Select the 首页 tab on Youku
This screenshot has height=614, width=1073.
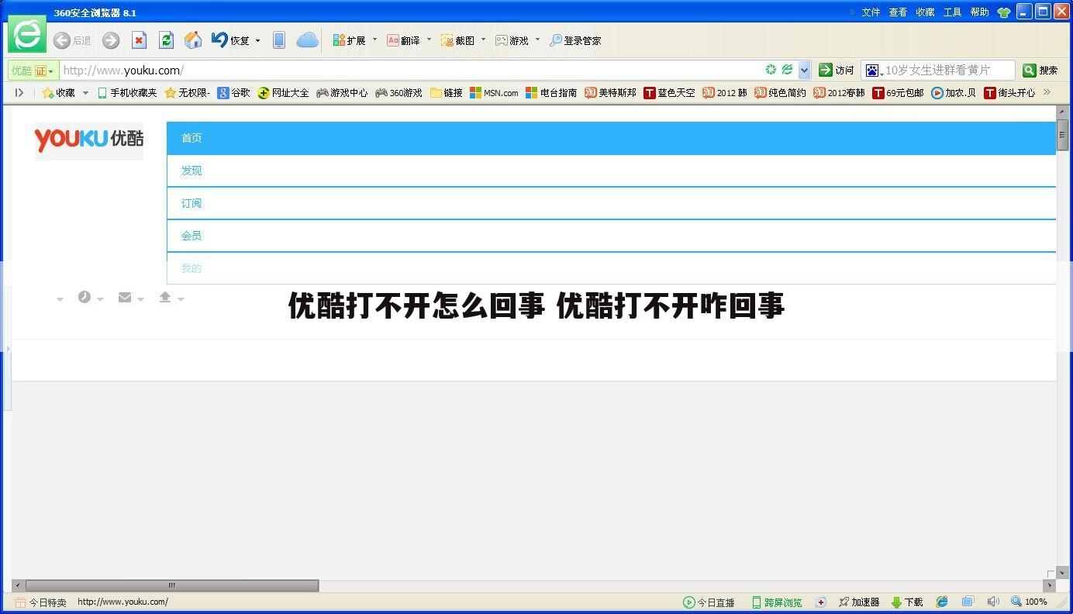pyautogui.click(x=611, y=138)
